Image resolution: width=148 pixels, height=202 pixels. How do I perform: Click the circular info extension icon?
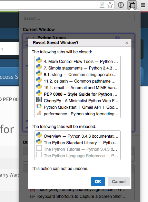click(x=121, y=5)
